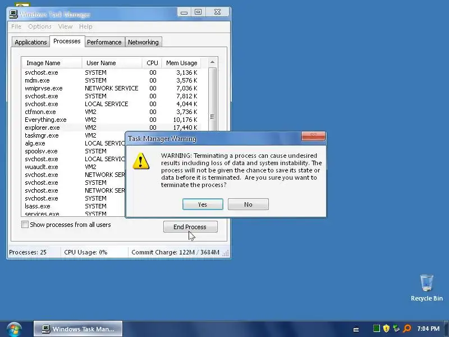Close the Task Manager Warning dialog
449x337 pixels.
pos(313,136)
